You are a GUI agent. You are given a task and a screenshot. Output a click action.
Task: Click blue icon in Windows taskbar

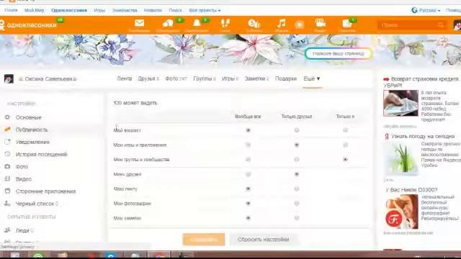(x=110, y=256)
